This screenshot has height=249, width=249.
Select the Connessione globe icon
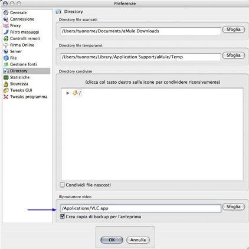pyautogui.click(x=6, y=19)
